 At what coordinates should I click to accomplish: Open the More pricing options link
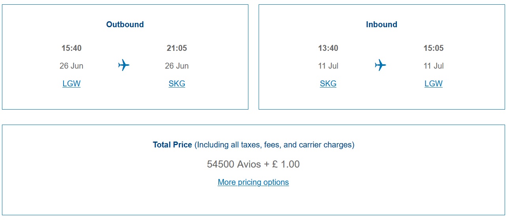(x=253, y=182)
